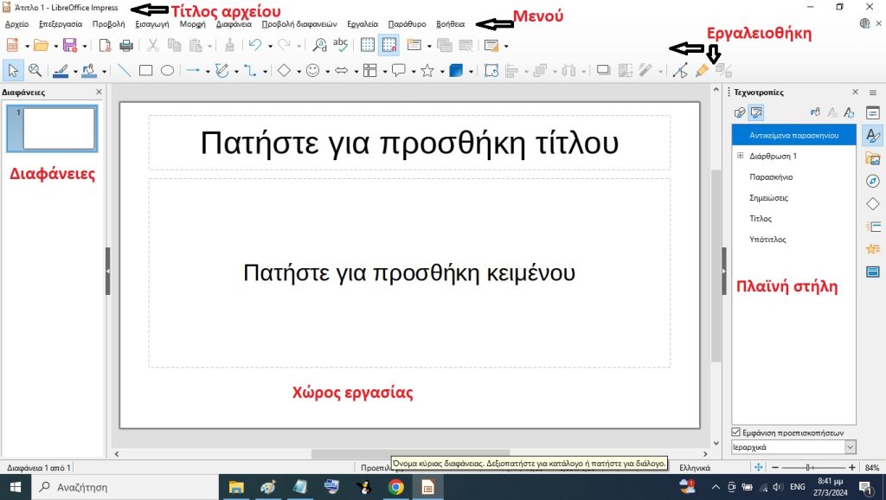The image size is (886, 500).
Task: Toggle Εμφάνιση προεπισκοπήσεων checkbox
Action: tap(735, 433)
